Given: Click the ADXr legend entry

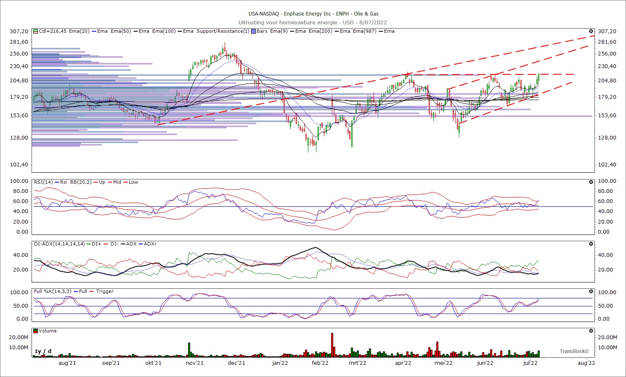Looking at the screenshot, I should tap(147, 244).
